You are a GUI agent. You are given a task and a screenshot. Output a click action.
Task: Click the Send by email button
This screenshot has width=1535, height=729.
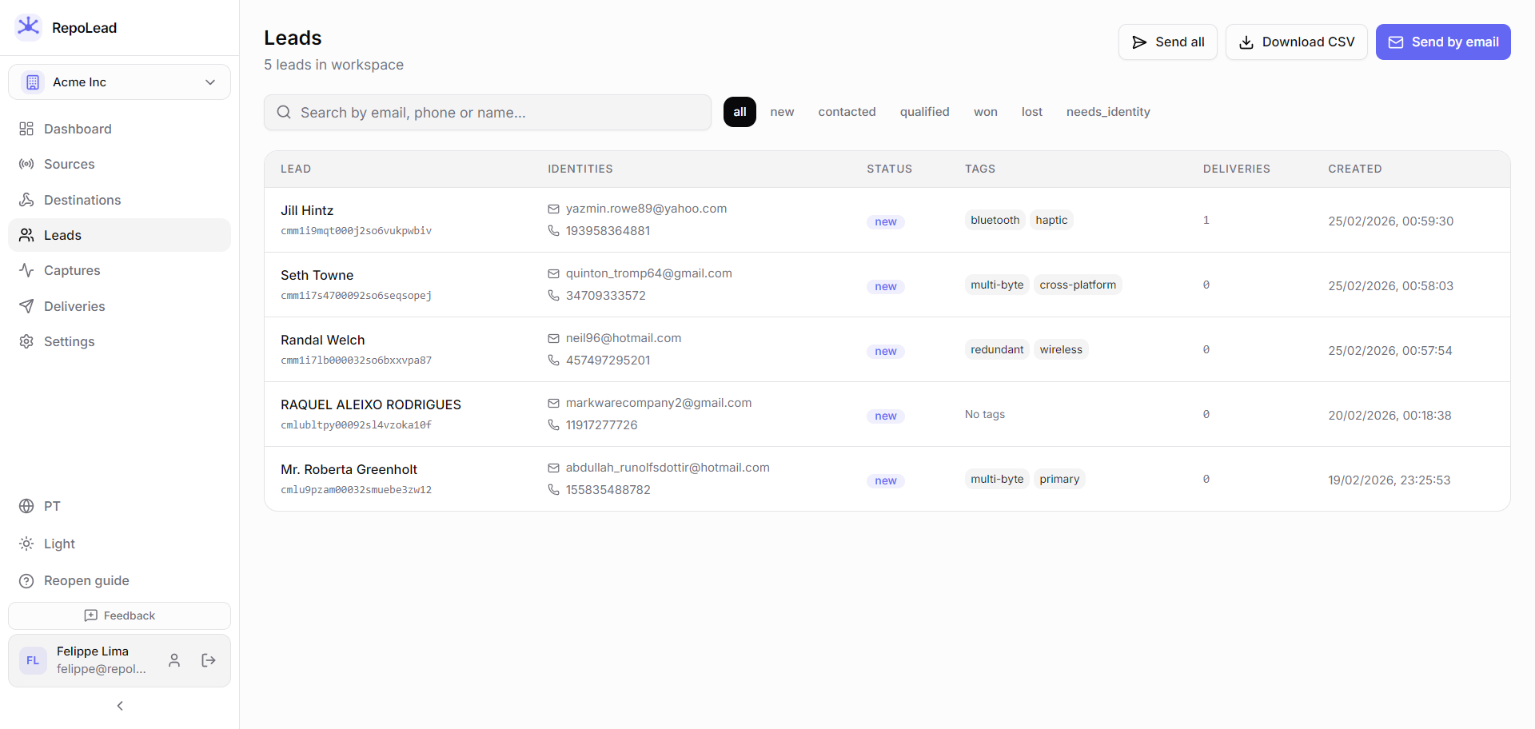[1443, 42]
